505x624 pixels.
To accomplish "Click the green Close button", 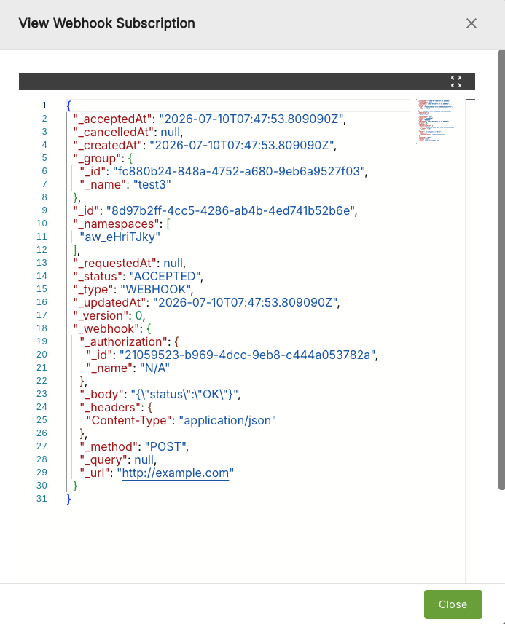I will click(x=453, y=604).
